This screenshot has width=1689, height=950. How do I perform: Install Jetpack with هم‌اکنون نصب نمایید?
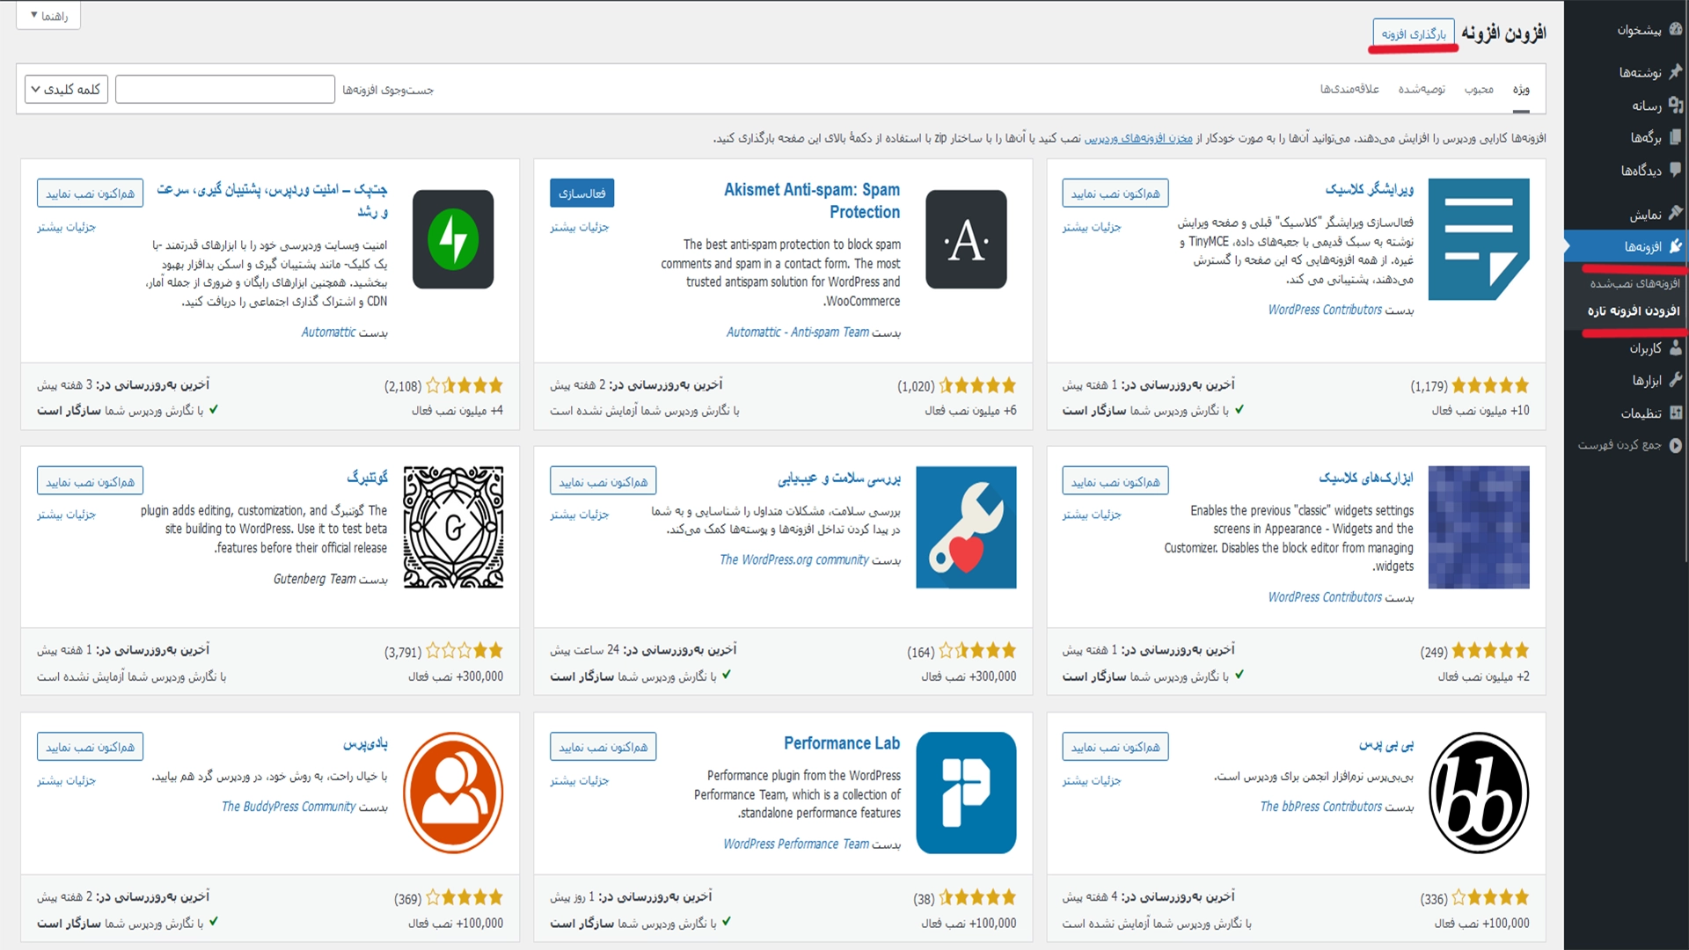(x=90, y=193)
